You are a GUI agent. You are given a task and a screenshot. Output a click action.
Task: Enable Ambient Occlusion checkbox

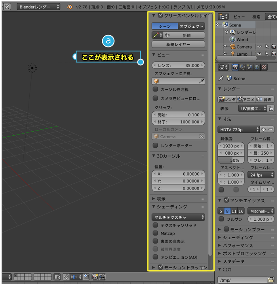pyautogui.click(x=155, y=257)
